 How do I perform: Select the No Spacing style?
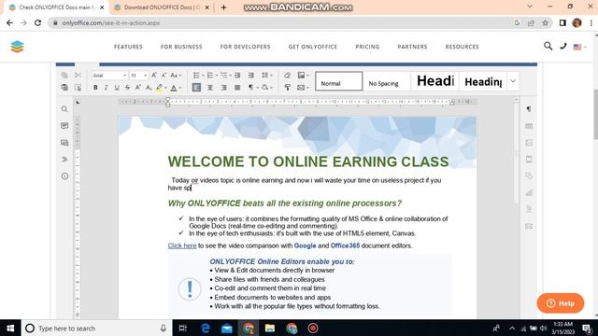(x=387, y=81)
